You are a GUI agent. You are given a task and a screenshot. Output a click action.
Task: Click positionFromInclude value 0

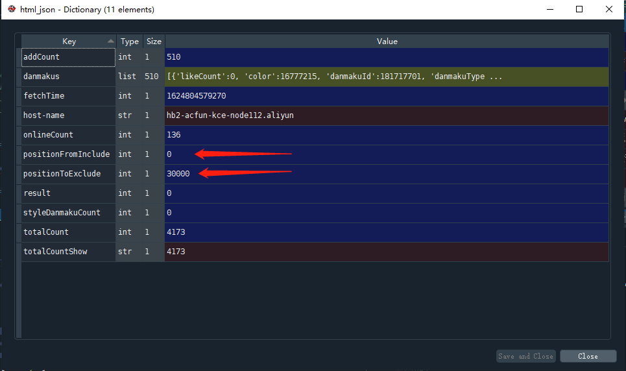(387, 154)
